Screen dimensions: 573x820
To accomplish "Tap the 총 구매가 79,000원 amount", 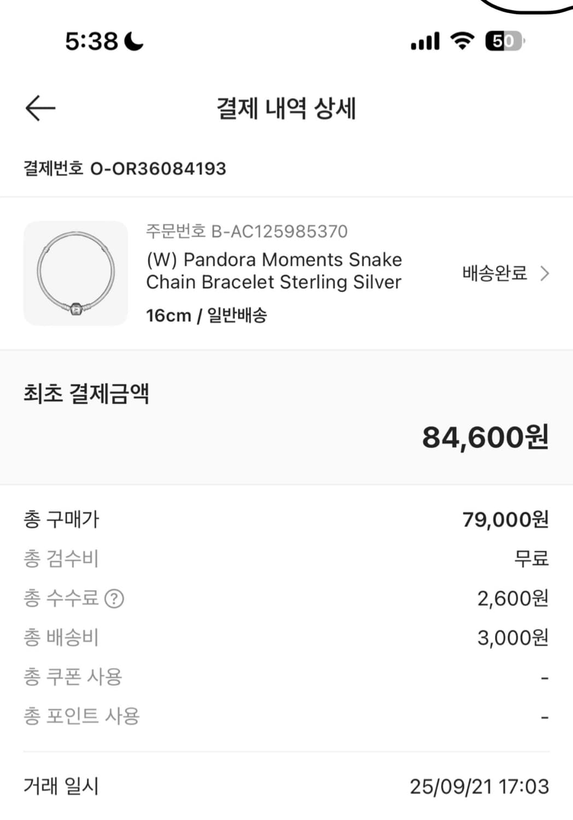I will tap(505, 519).
